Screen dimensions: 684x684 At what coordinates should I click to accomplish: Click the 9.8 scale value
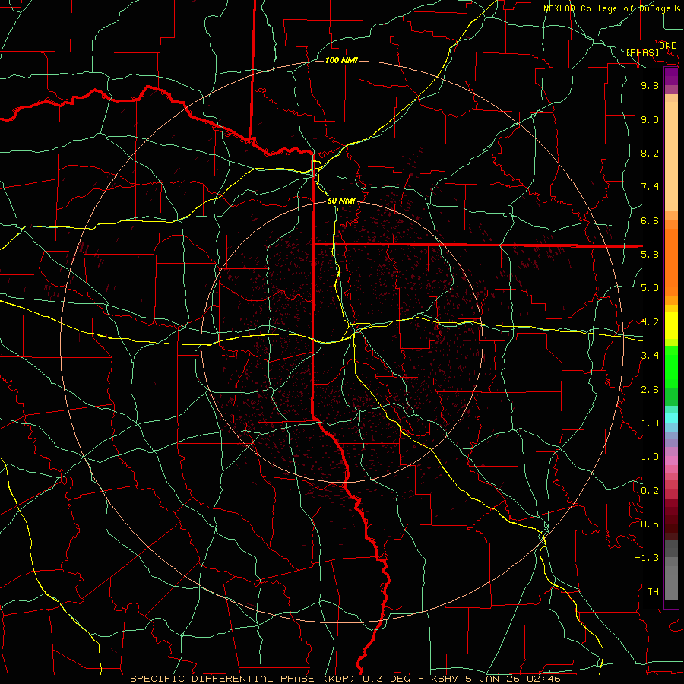[x=650, y=85]
